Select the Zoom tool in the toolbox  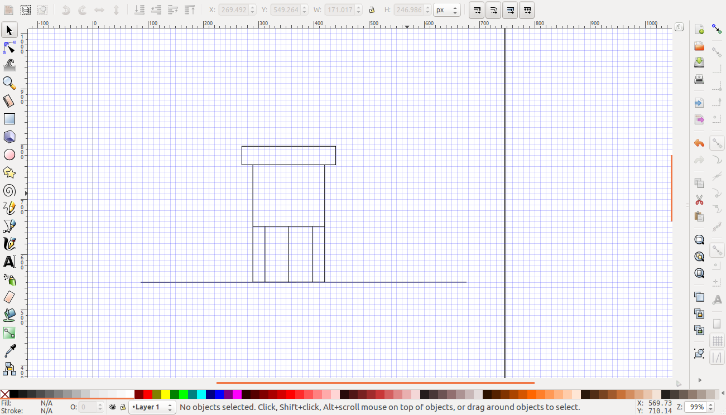click(9, 83)
